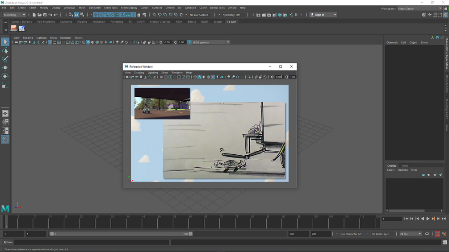449x252 pixels.
Task: Pick the Rotate tool in the toolbox
Action: coord(5,76)
